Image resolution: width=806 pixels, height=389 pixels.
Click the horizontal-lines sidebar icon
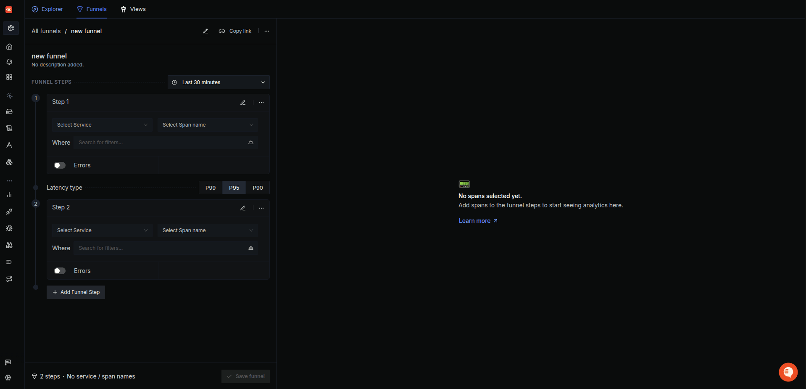click(9, 262)
